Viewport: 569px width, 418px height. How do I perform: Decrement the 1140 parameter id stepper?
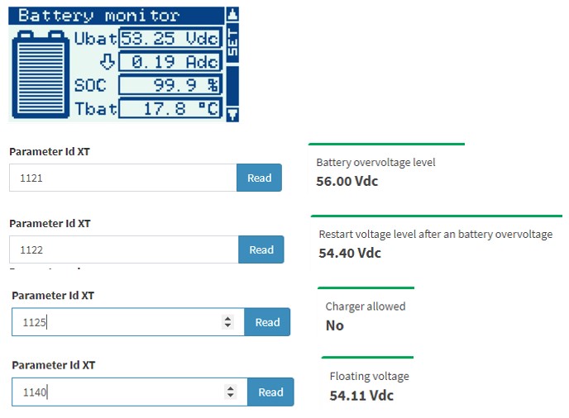(x=231, y=395)
